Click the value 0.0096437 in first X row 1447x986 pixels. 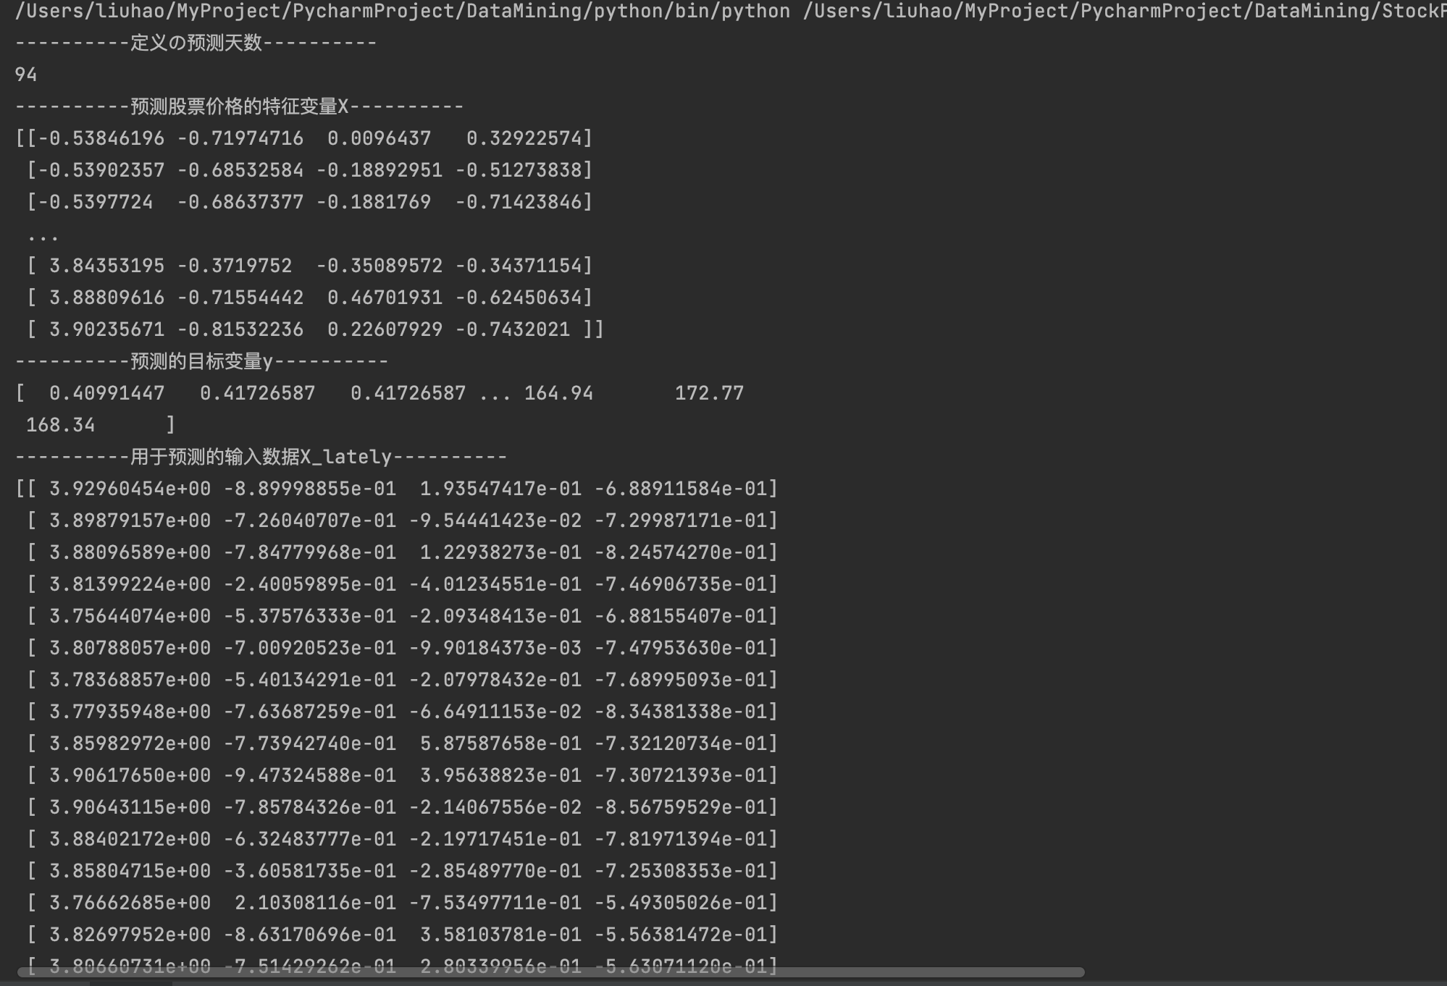379,138
